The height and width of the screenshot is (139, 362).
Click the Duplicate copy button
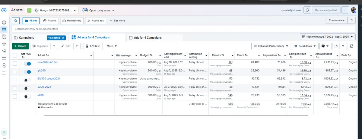point(40,46)
